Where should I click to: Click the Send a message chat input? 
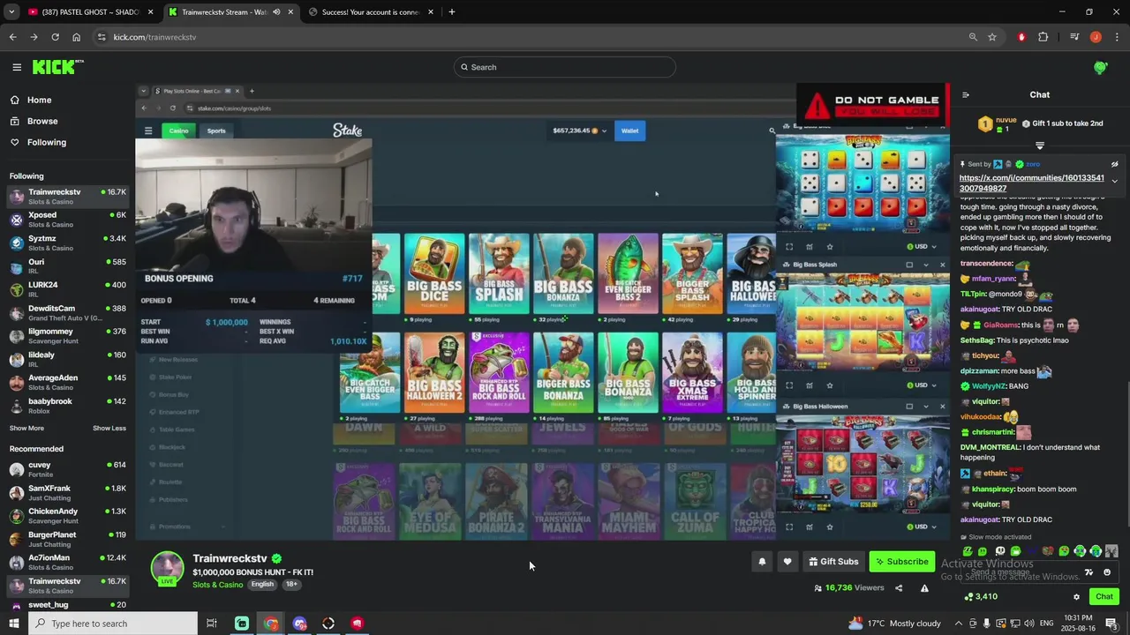pos(1022,572)
